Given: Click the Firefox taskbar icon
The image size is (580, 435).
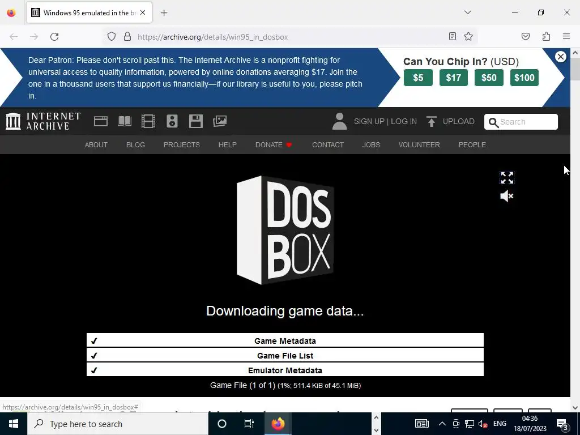Looking at the screenshot, I should click(x=278, y=424).
